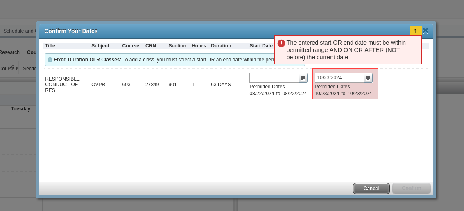Click the Start Date column header
This screenshot has height=211, width=464.
261,46
